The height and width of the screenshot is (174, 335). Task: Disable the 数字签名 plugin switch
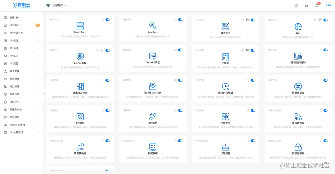point(253,20)
